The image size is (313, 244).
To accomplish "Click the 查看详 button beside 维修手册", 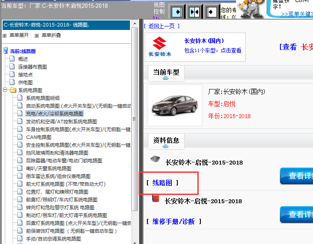I will click(296, 215).
